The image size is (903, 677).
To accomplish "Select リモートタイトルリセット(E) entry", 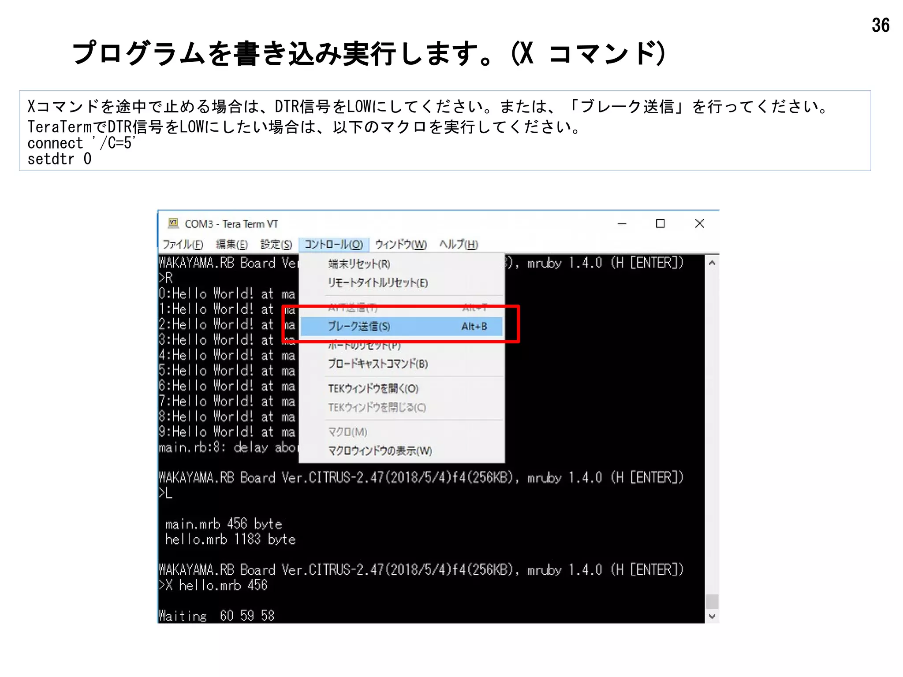I will [x=402, y=283].
